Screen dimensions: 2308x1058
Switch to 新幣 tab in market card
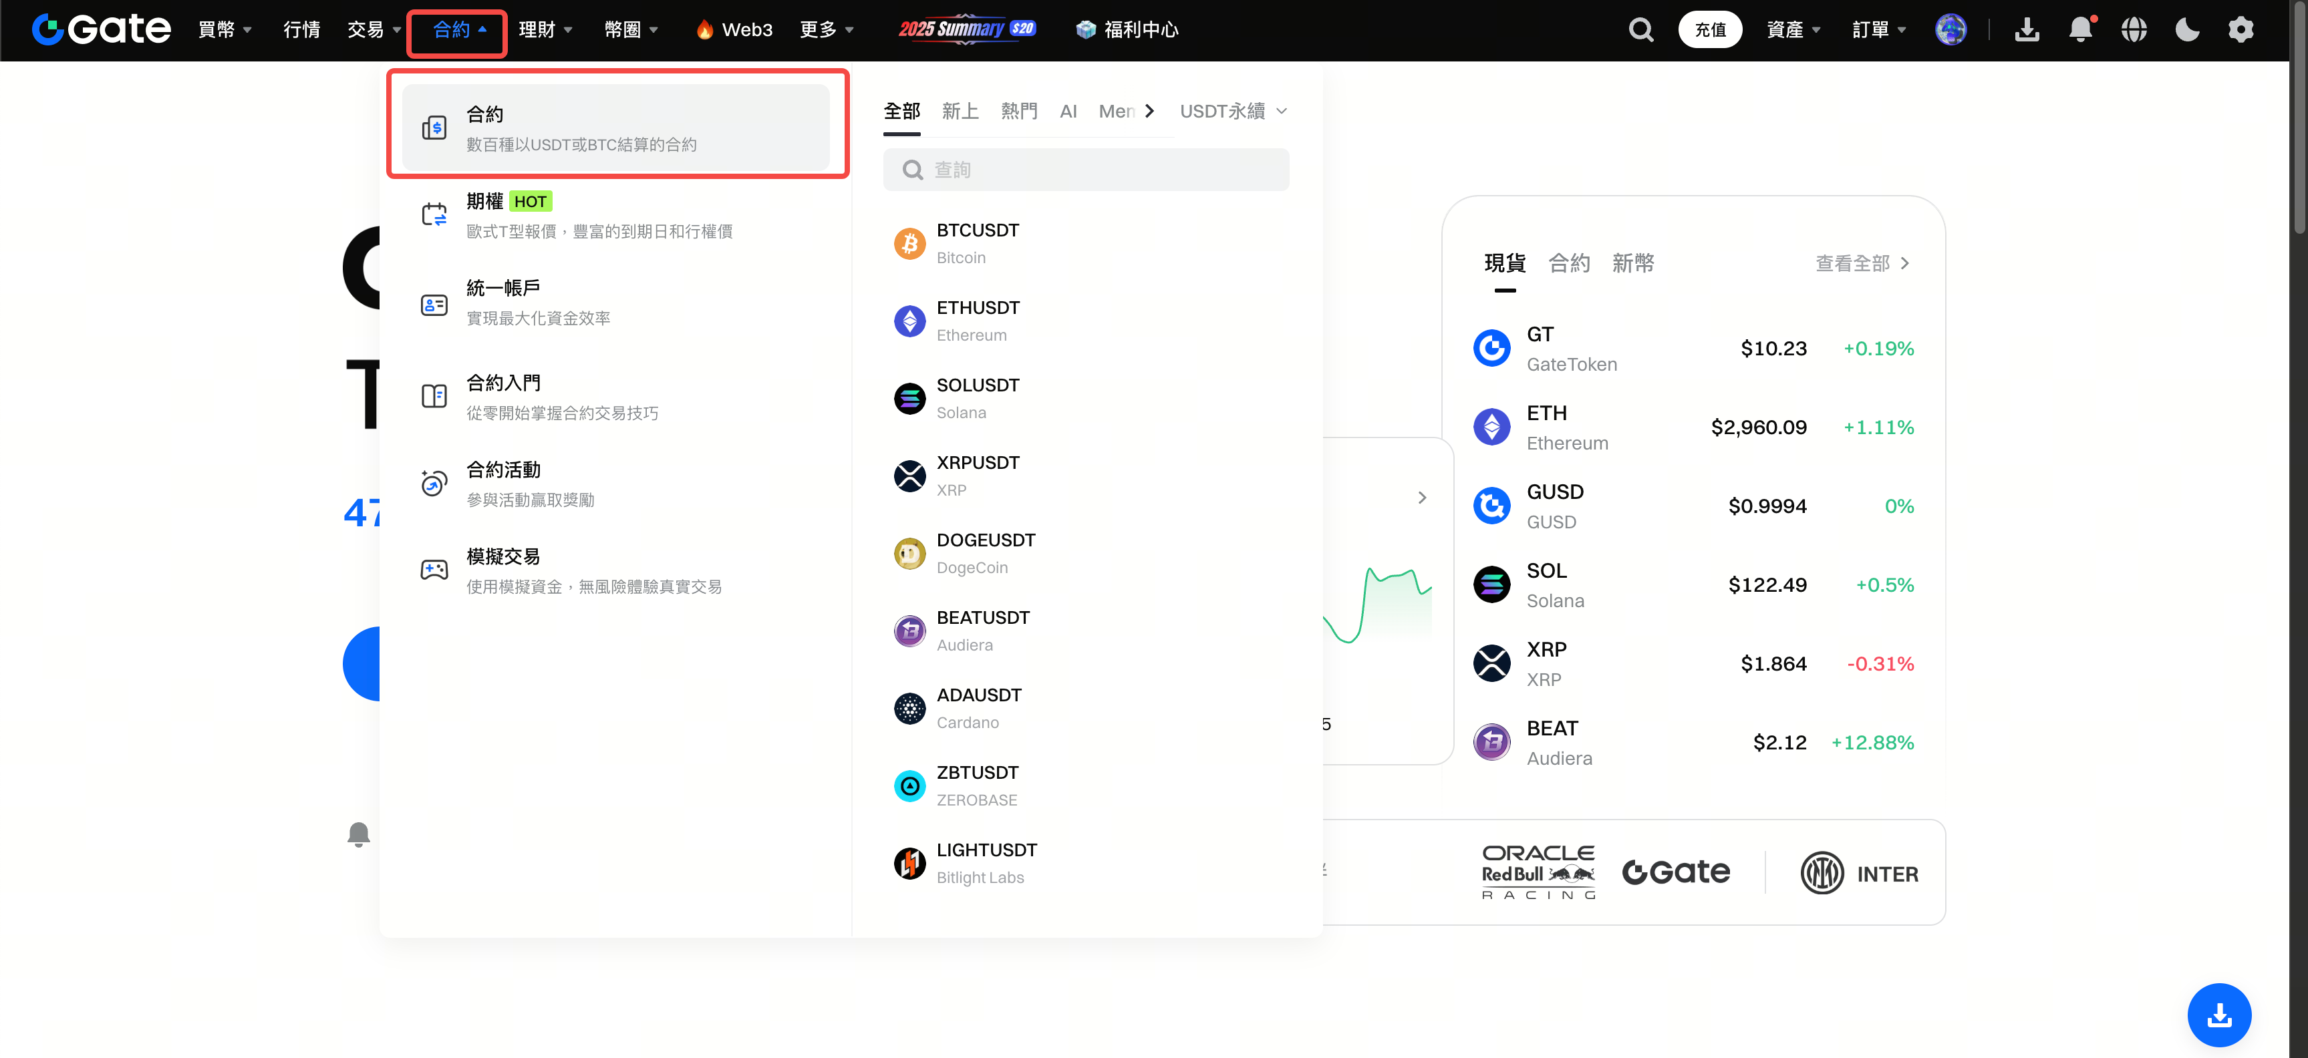(1632, 263)
